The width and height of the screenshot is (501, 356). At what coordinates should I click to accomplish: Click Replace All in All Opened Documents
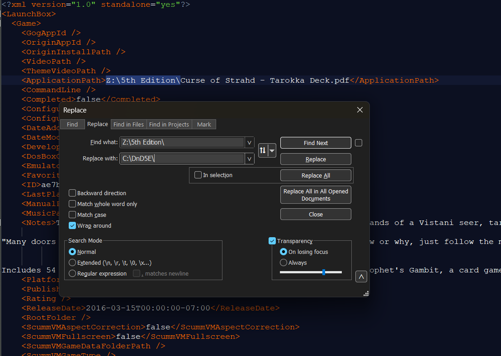(x=316, y=195)
